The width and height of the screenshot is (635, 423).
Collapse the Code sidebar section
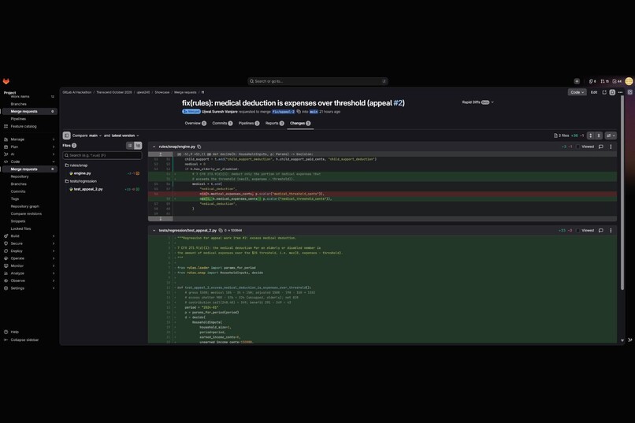point(29,161)
